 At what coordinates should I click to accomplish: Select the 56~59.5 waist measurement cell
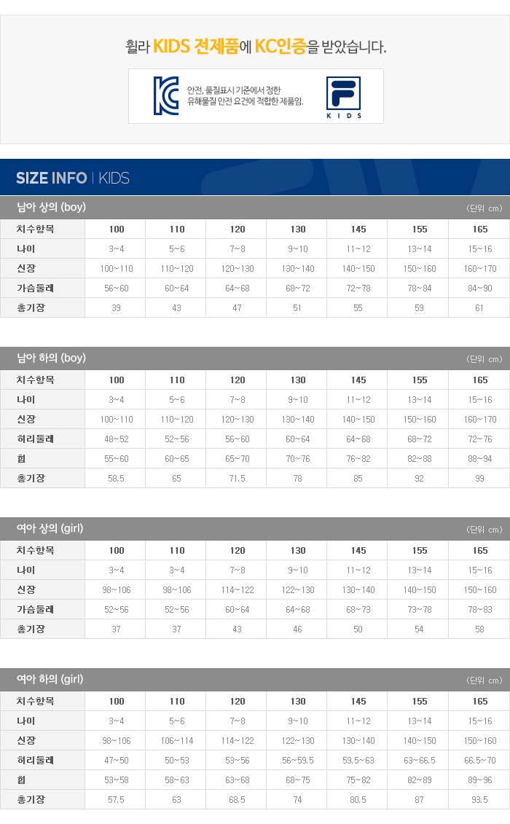click(298, 761)
